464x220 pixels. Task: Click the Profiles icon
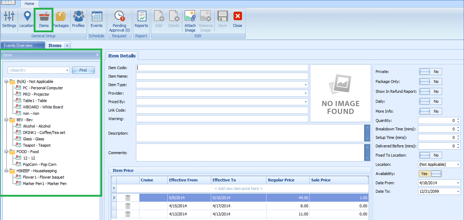pos(78,20)
